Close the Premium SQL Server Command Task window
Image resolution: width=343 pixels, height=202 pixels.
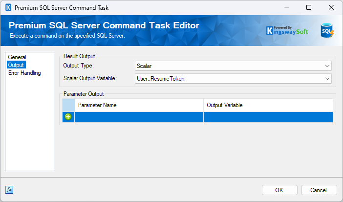(x=331, y=7)
